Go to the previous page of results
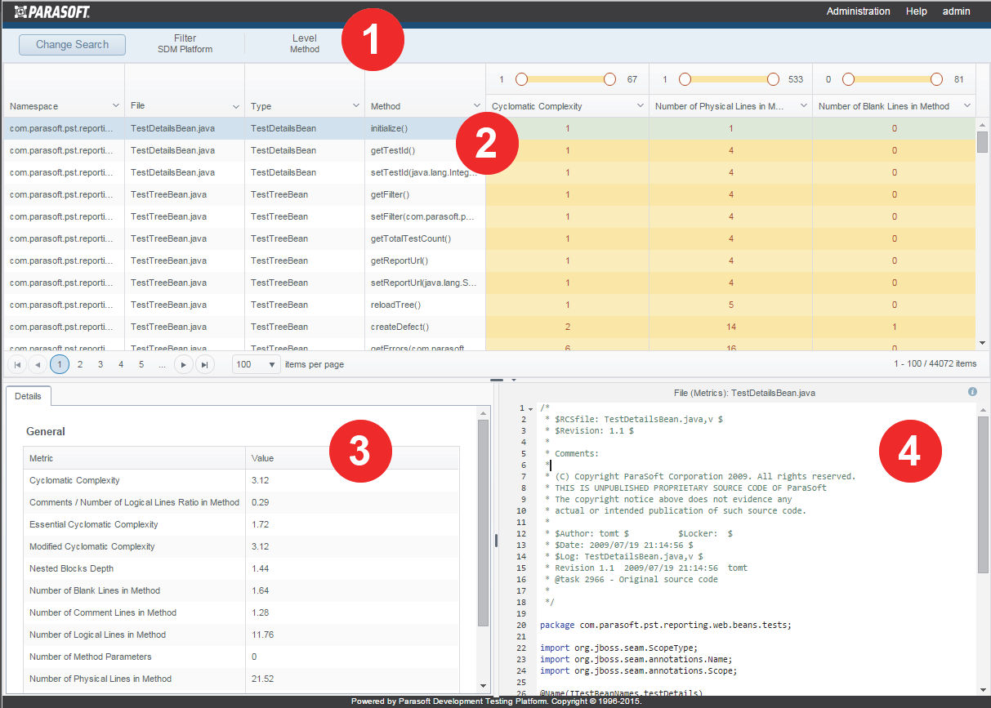The height and width of the screenshot is (708, 991). [38, 364]
